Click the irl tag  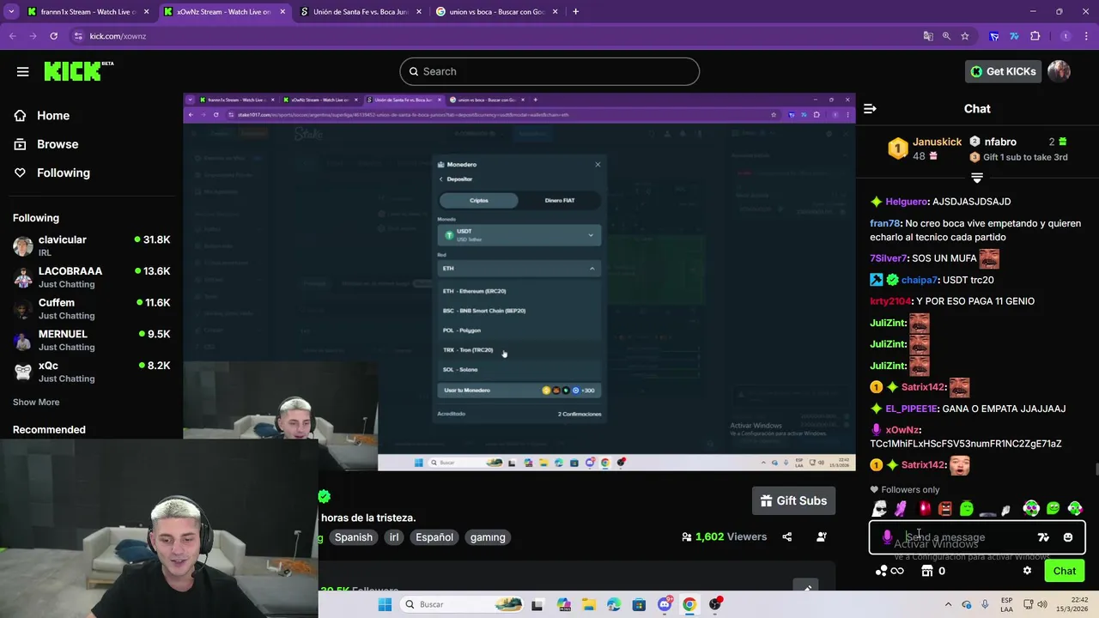click(394, 537)
